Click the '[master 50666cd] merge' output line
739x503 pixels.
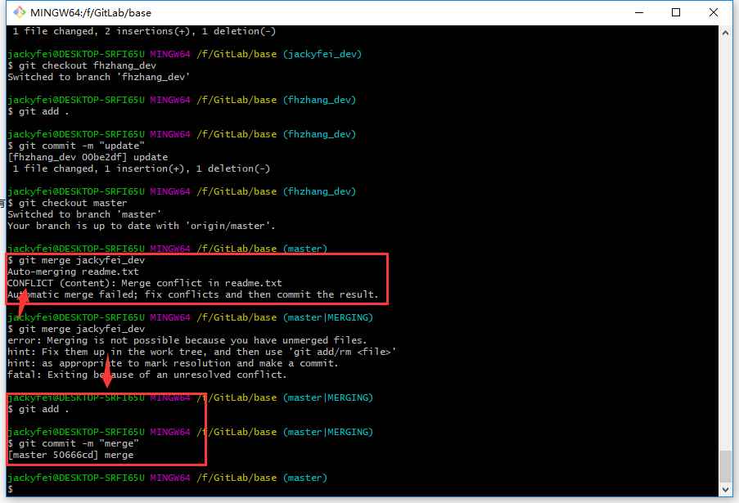pos(70,455)
